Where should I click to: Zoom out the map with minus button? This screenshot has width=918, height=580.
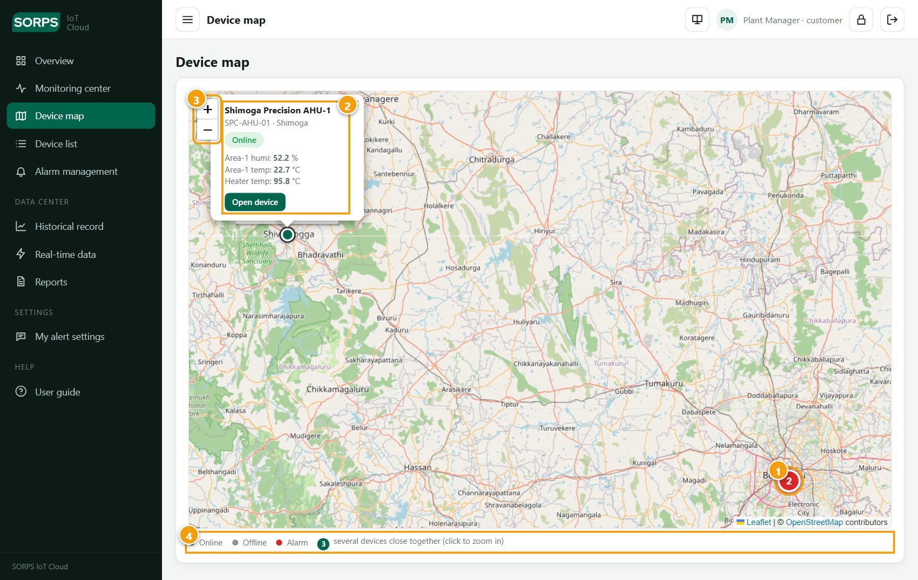[207, 130]
